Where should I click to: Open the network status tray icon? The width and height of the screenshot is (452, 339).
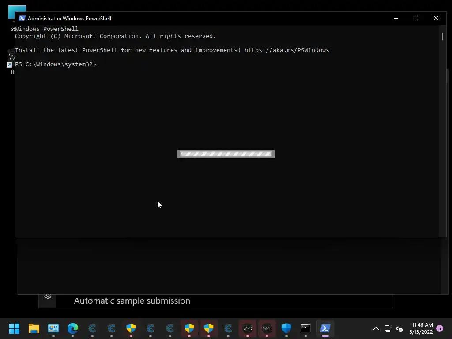coord(388,328)
